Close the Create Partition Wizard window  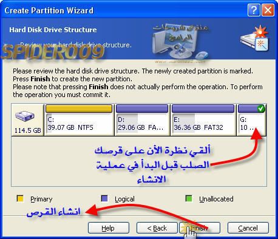tap(268, 10)
